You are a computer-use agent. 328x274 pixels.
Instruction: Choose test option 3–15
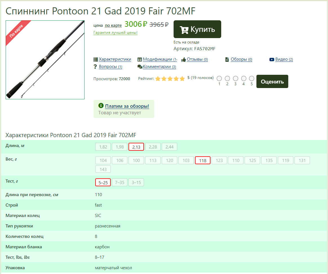coord(136,183)
